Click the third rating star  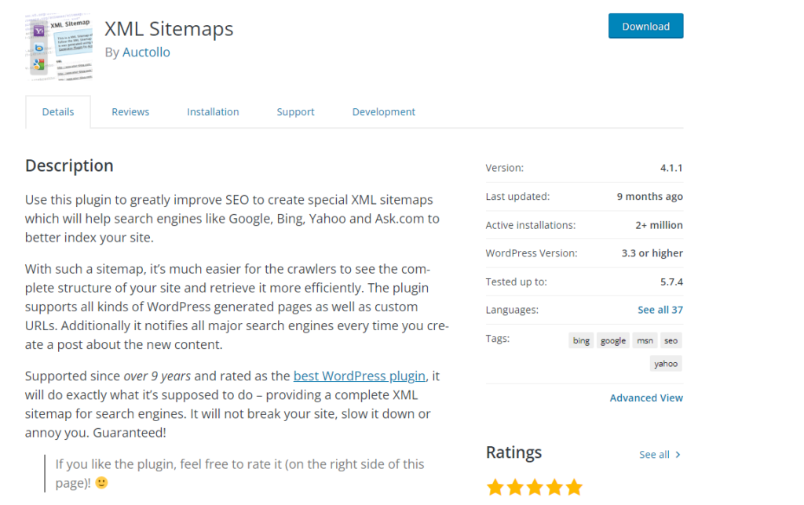[535, 487]
